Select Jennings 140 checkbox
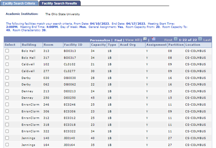Screen dimensions: 216x148 (x=7, y=138)
